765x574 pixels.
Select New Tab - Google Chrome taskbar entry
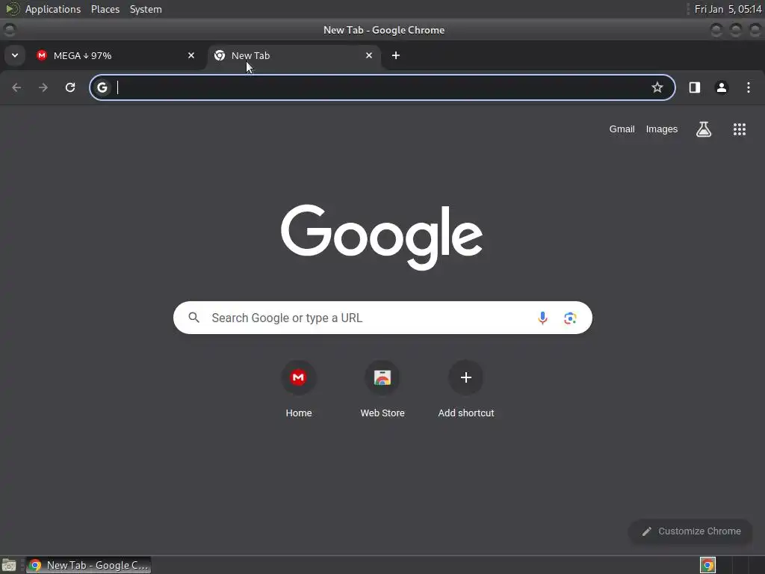click(88, 565)
